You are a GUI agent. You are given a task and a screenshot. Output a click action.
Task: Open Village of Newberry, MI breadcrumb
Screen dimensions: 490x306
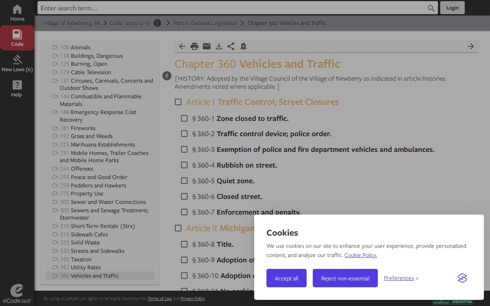coord(72,23)
